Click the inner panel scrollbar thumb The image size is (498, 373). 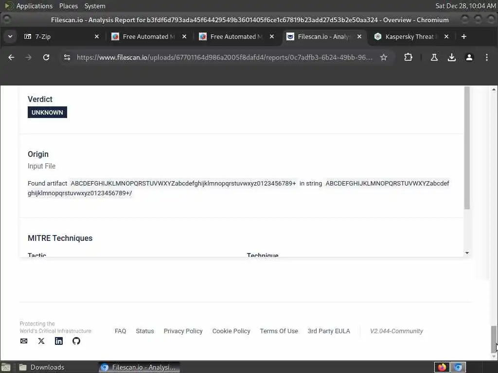coord(467,148)
